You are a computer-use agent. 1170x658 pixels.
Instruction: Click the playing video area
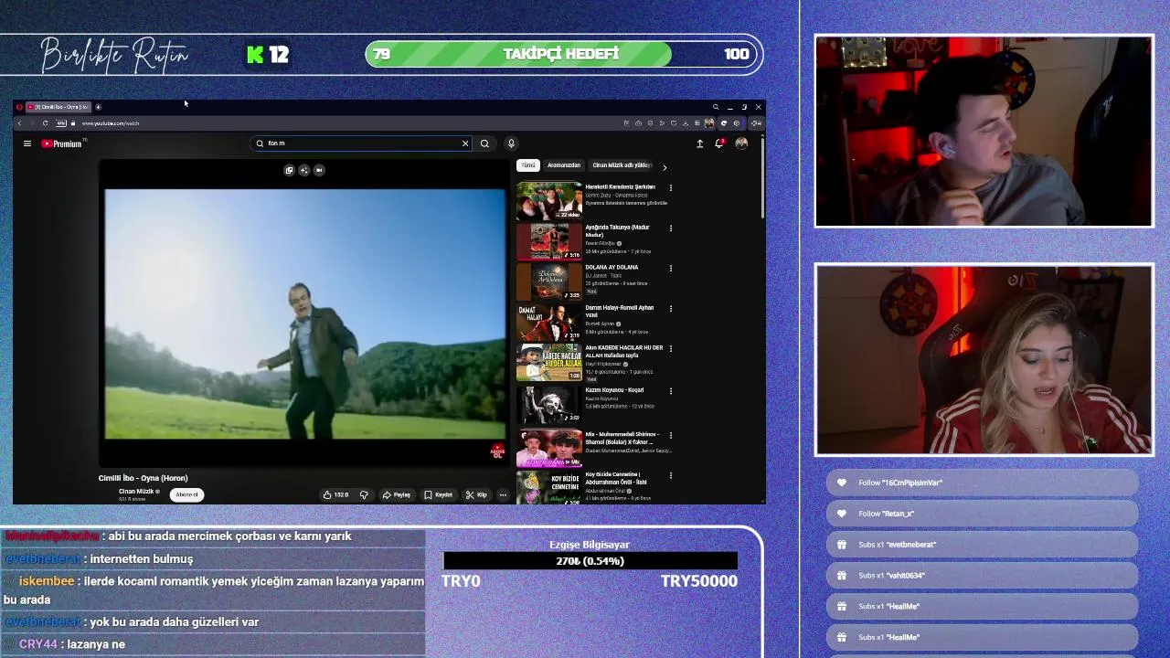[304, 313]
